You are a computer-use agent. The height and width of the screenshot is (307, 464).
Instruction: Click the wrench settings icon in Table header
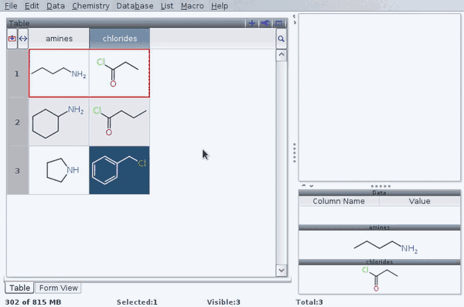pyautogui.click(x=265, y=23)
